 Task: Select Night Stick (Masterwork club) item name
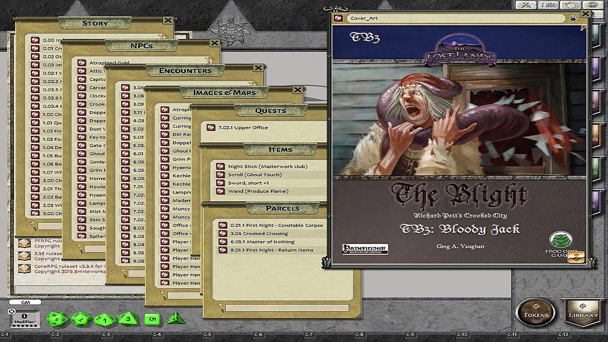click(267, 166)
